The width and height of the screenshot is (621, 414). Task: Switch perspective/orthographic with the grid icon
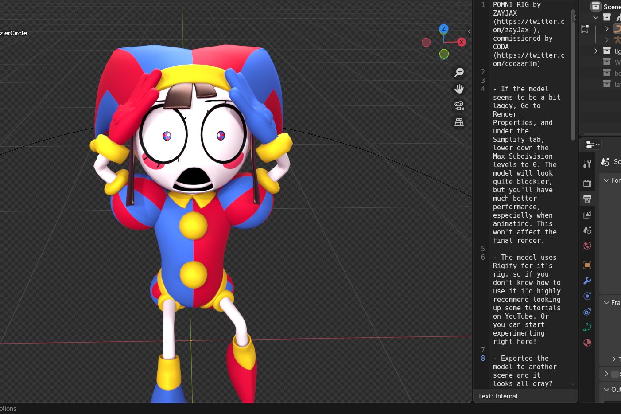(x=459, y=122)
